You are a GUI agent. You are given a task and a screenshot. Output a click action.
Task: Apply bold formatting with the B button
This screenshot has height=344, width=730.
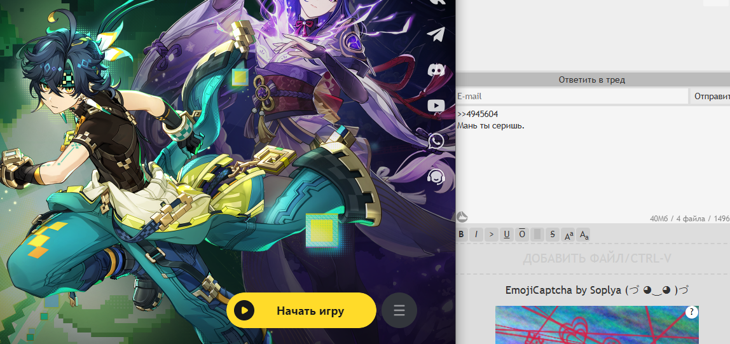click(x=461, y=235)
